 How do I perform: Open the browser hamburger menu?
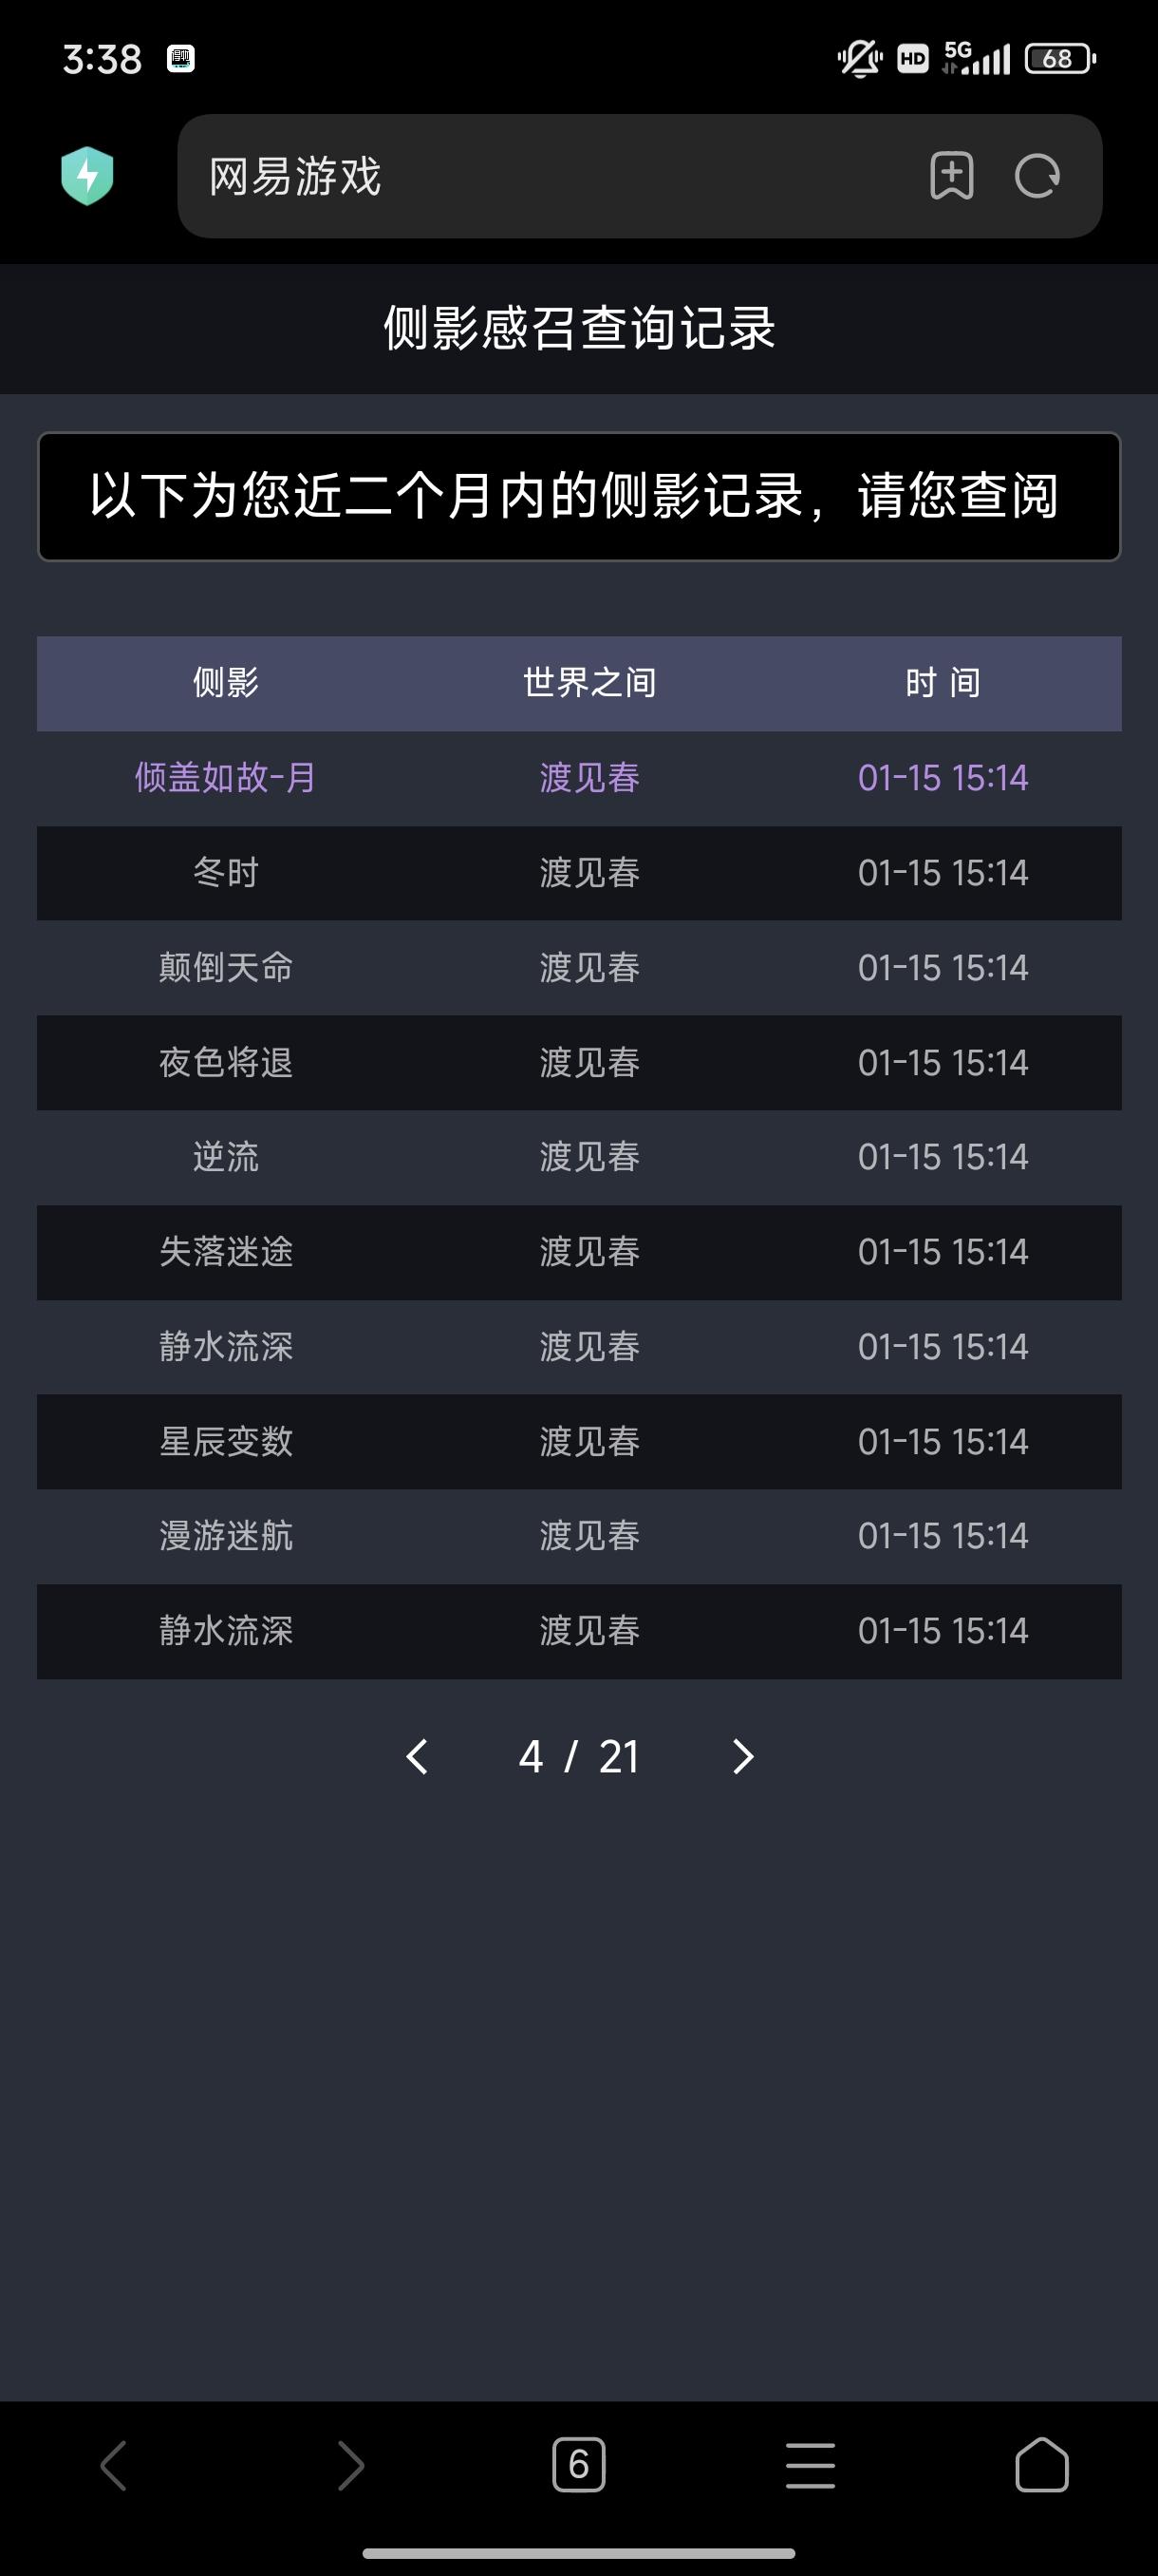coord(810,2464)
